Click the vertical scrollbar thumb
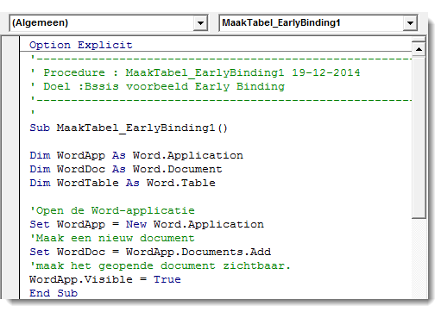The image size is (441, 312). pos(419,138)
